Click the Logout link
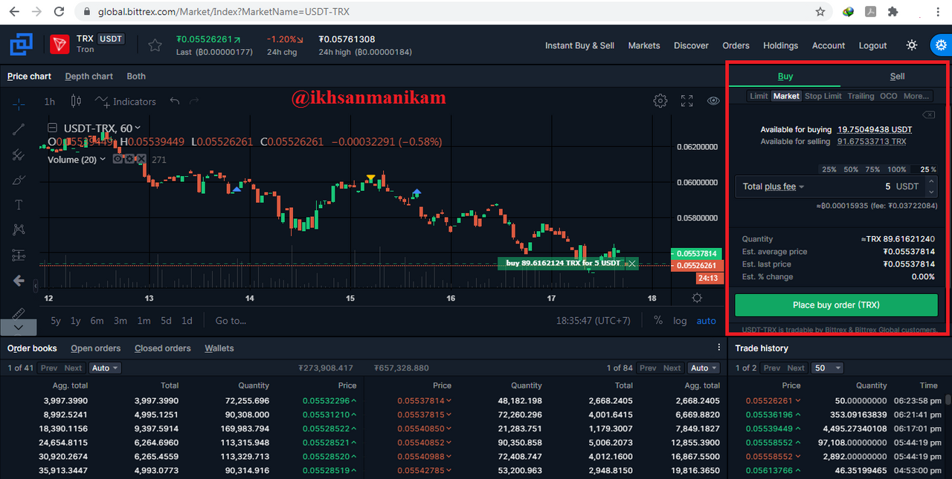 pyautogui.click(x=873, y=45)
